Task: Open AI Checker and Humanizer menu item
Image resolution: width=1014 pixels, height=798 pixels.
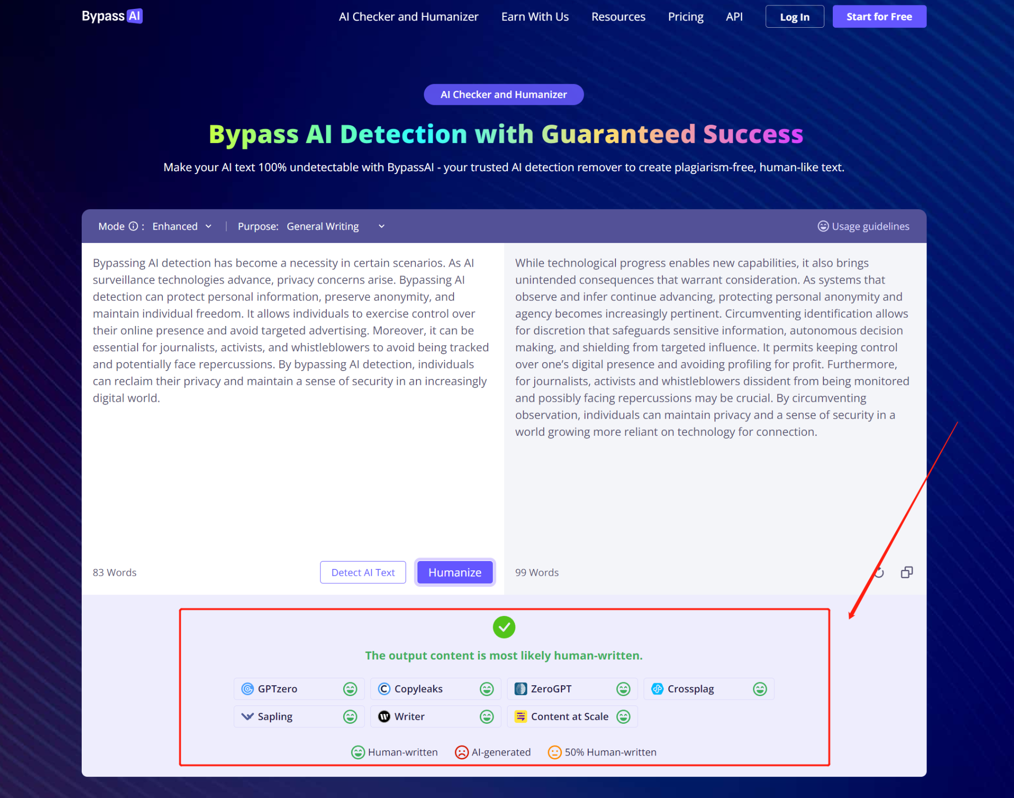Action: [408, 17]
